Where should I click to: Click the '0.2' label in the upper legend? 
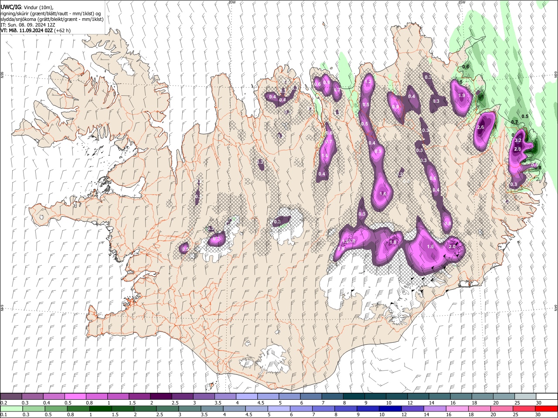[4, 403]
